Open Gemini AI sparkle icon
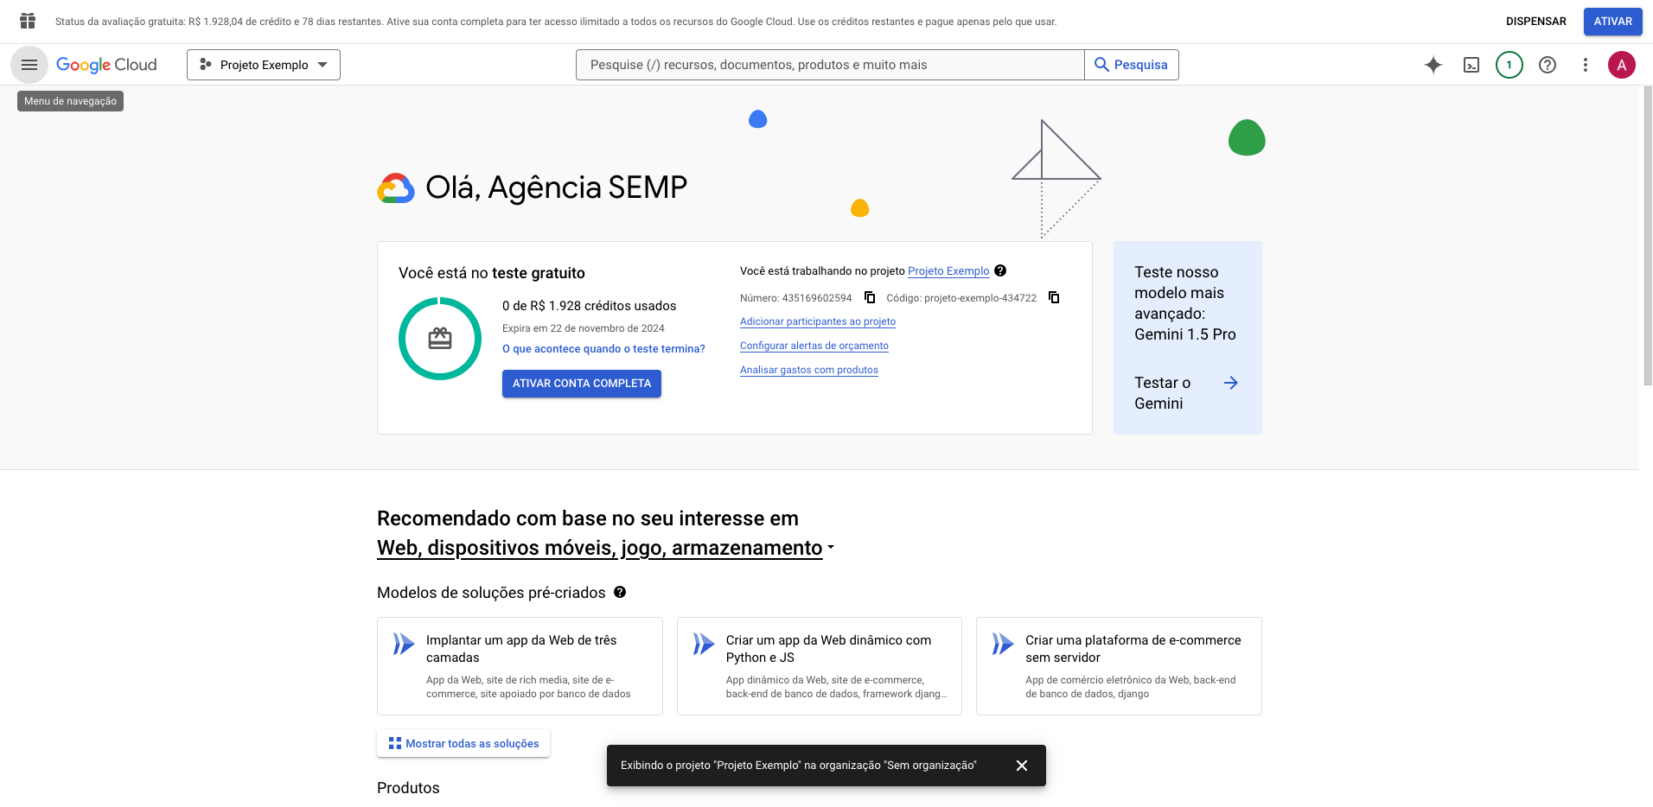This screenshot has width=1653, height=807. [1433, 65]
